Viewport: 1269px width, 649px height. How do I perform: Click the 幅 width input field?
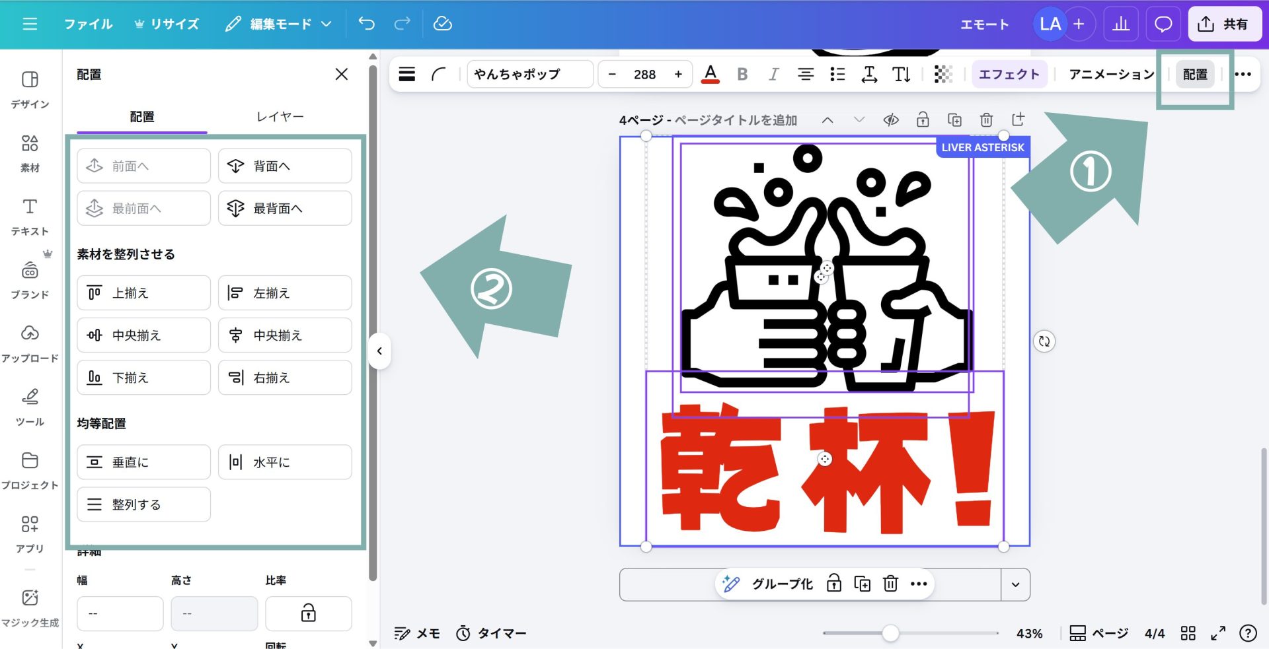click(x=120, y=613)
